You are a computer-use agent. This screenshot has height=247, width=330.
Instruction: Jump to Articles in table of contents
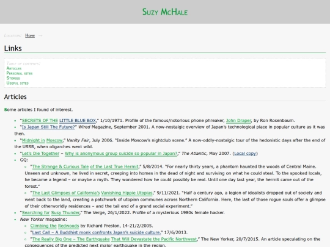click(x=14, y=68)
